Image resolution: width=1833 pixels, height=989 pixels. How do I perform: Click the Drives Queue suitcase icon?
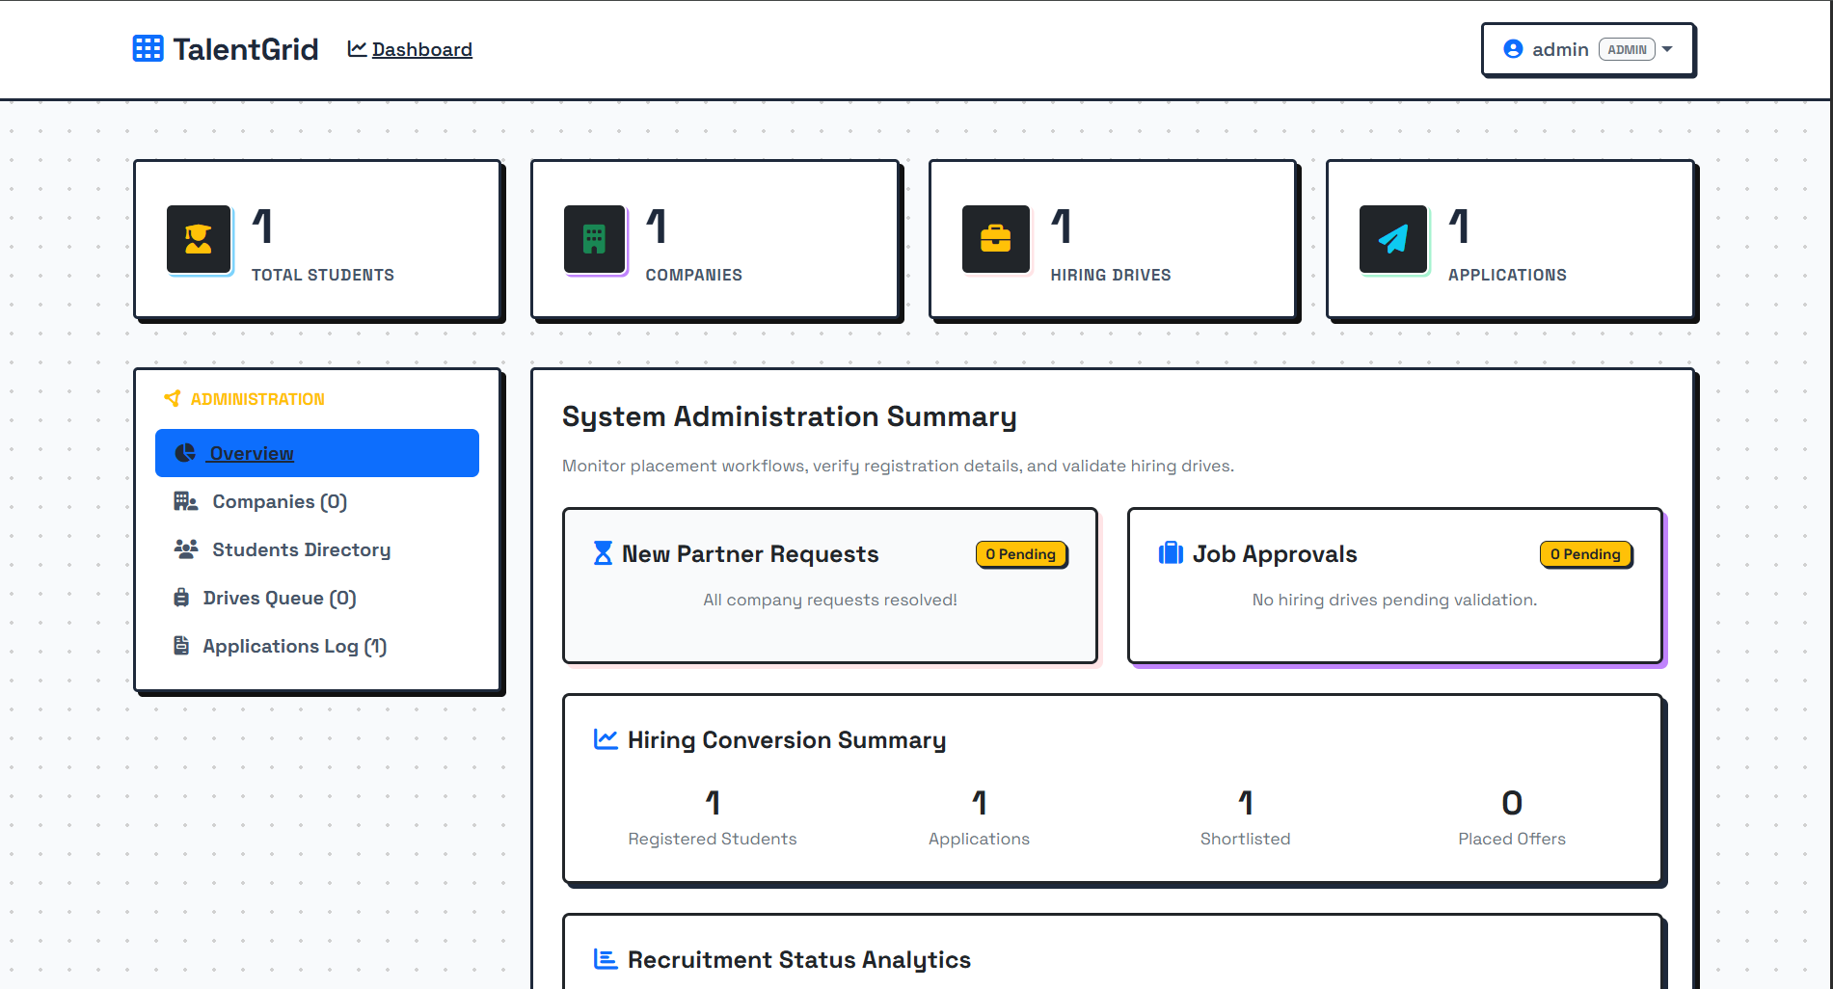click(181, 598)
